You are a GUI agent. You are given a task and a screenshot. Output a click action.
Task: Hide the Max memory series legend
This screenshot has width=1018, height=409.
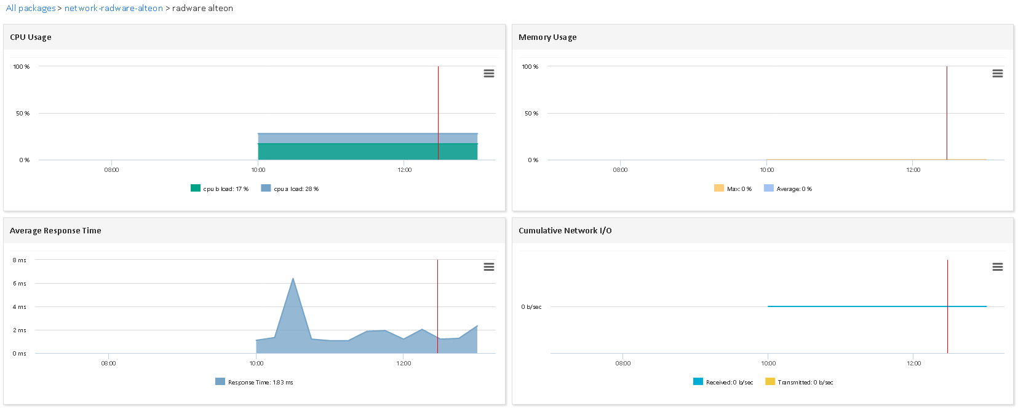pos(739,189)
